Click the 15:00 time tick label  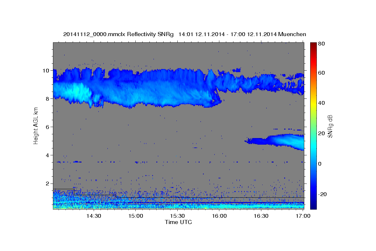pyautogui.click(x=135, y=216)
